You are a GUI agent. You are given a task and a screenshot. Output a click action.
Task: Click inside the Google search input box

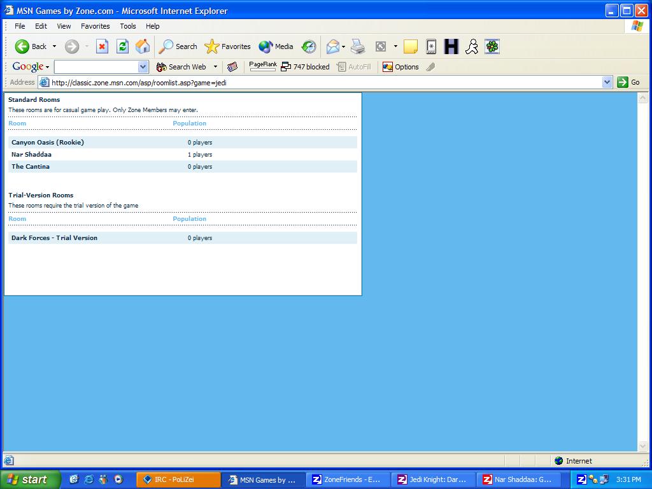tap(96, 67)
